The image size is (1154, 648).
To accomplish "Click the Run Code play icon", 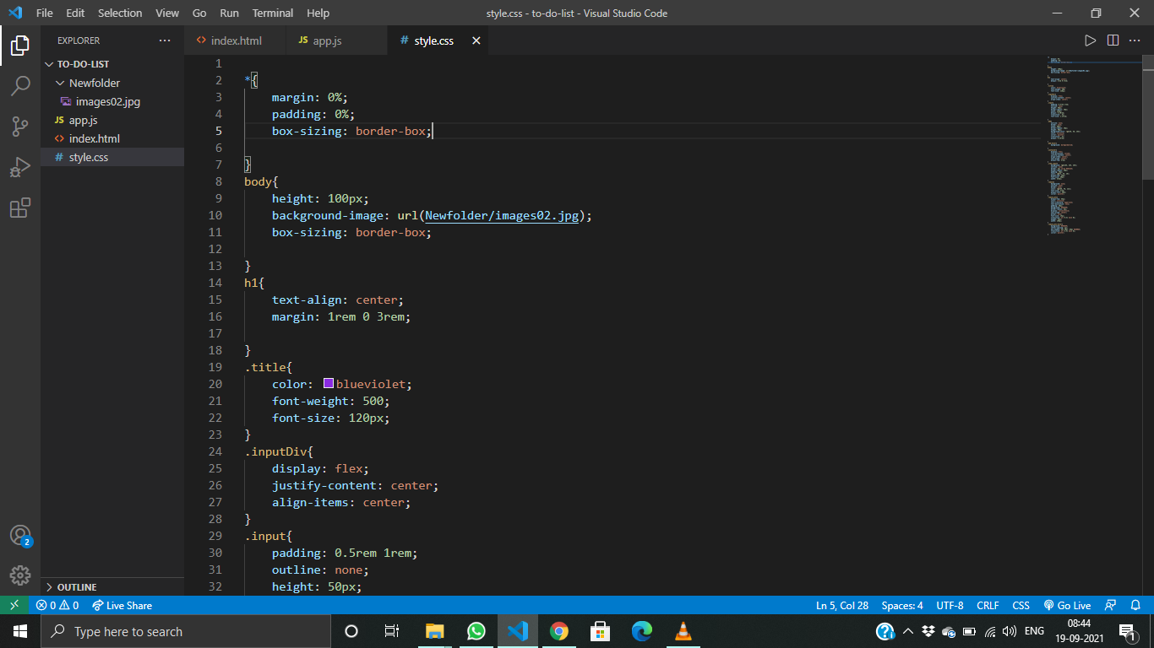I will tap(1091, 40).
